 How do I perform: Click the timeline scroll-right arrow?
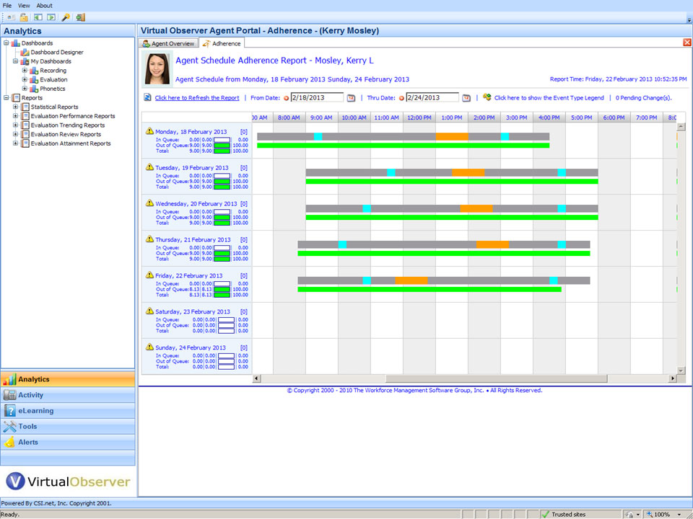click(x=672, y=378)
